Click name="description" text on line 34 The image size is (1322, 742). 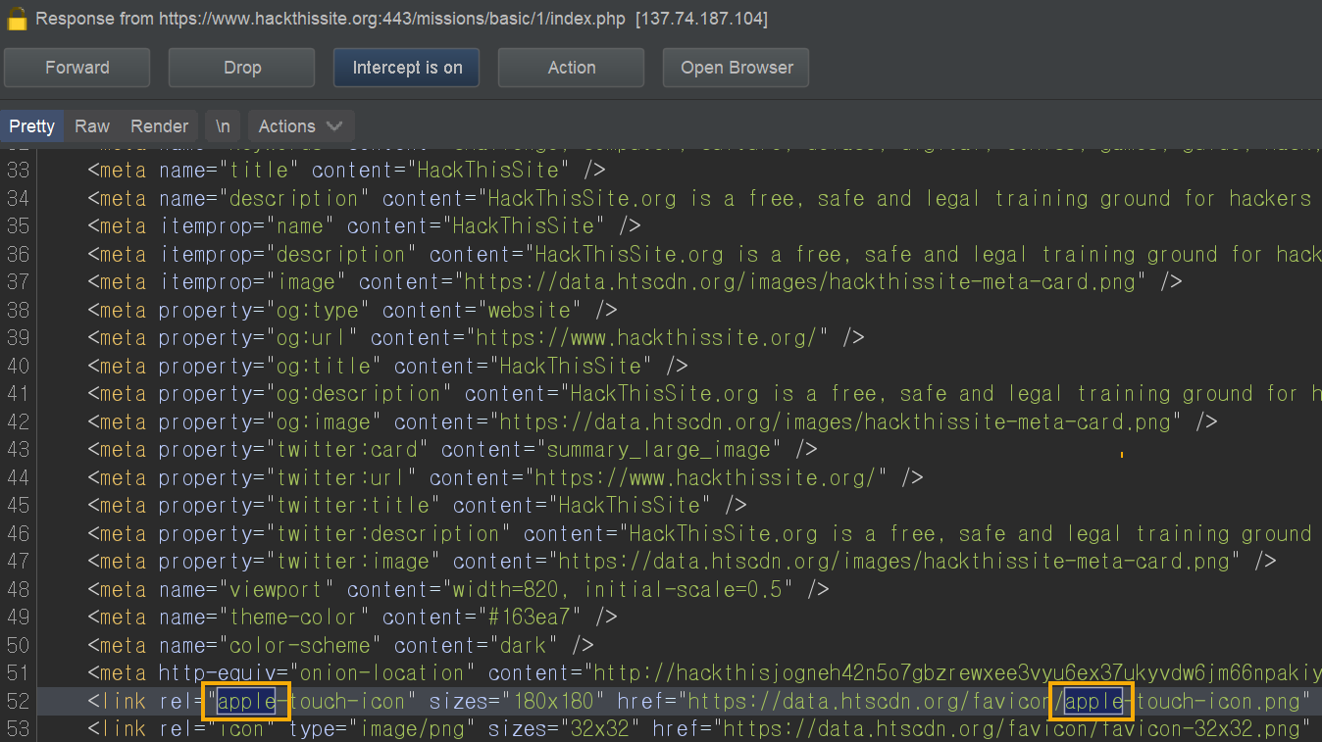[x=265, y=198]
